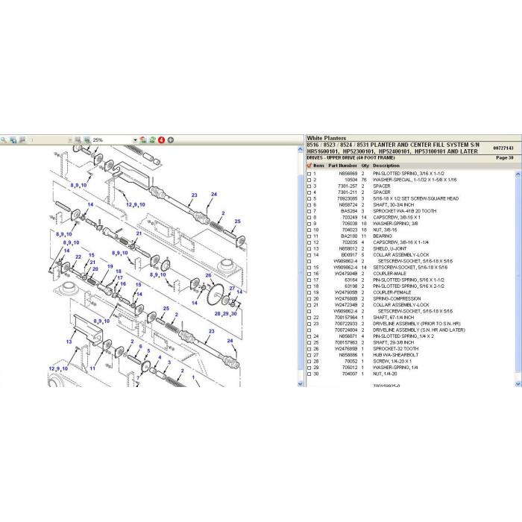Click callout 27 near the shearbolt hub

232,289
